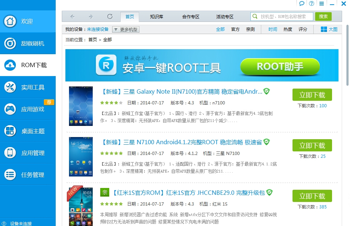Open the 桌面主题 grid icon
This screenshot has width=350, height=226.
(10, 131)
